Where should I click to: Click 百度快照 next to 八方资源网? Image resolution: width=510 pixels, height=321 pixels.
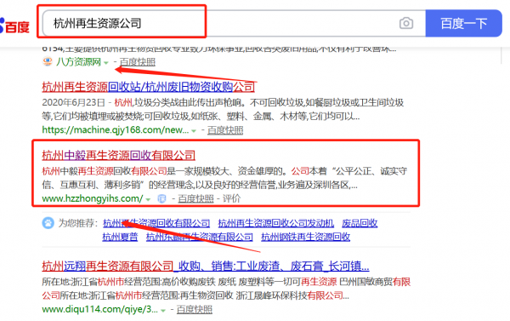(x=138, y=62)
